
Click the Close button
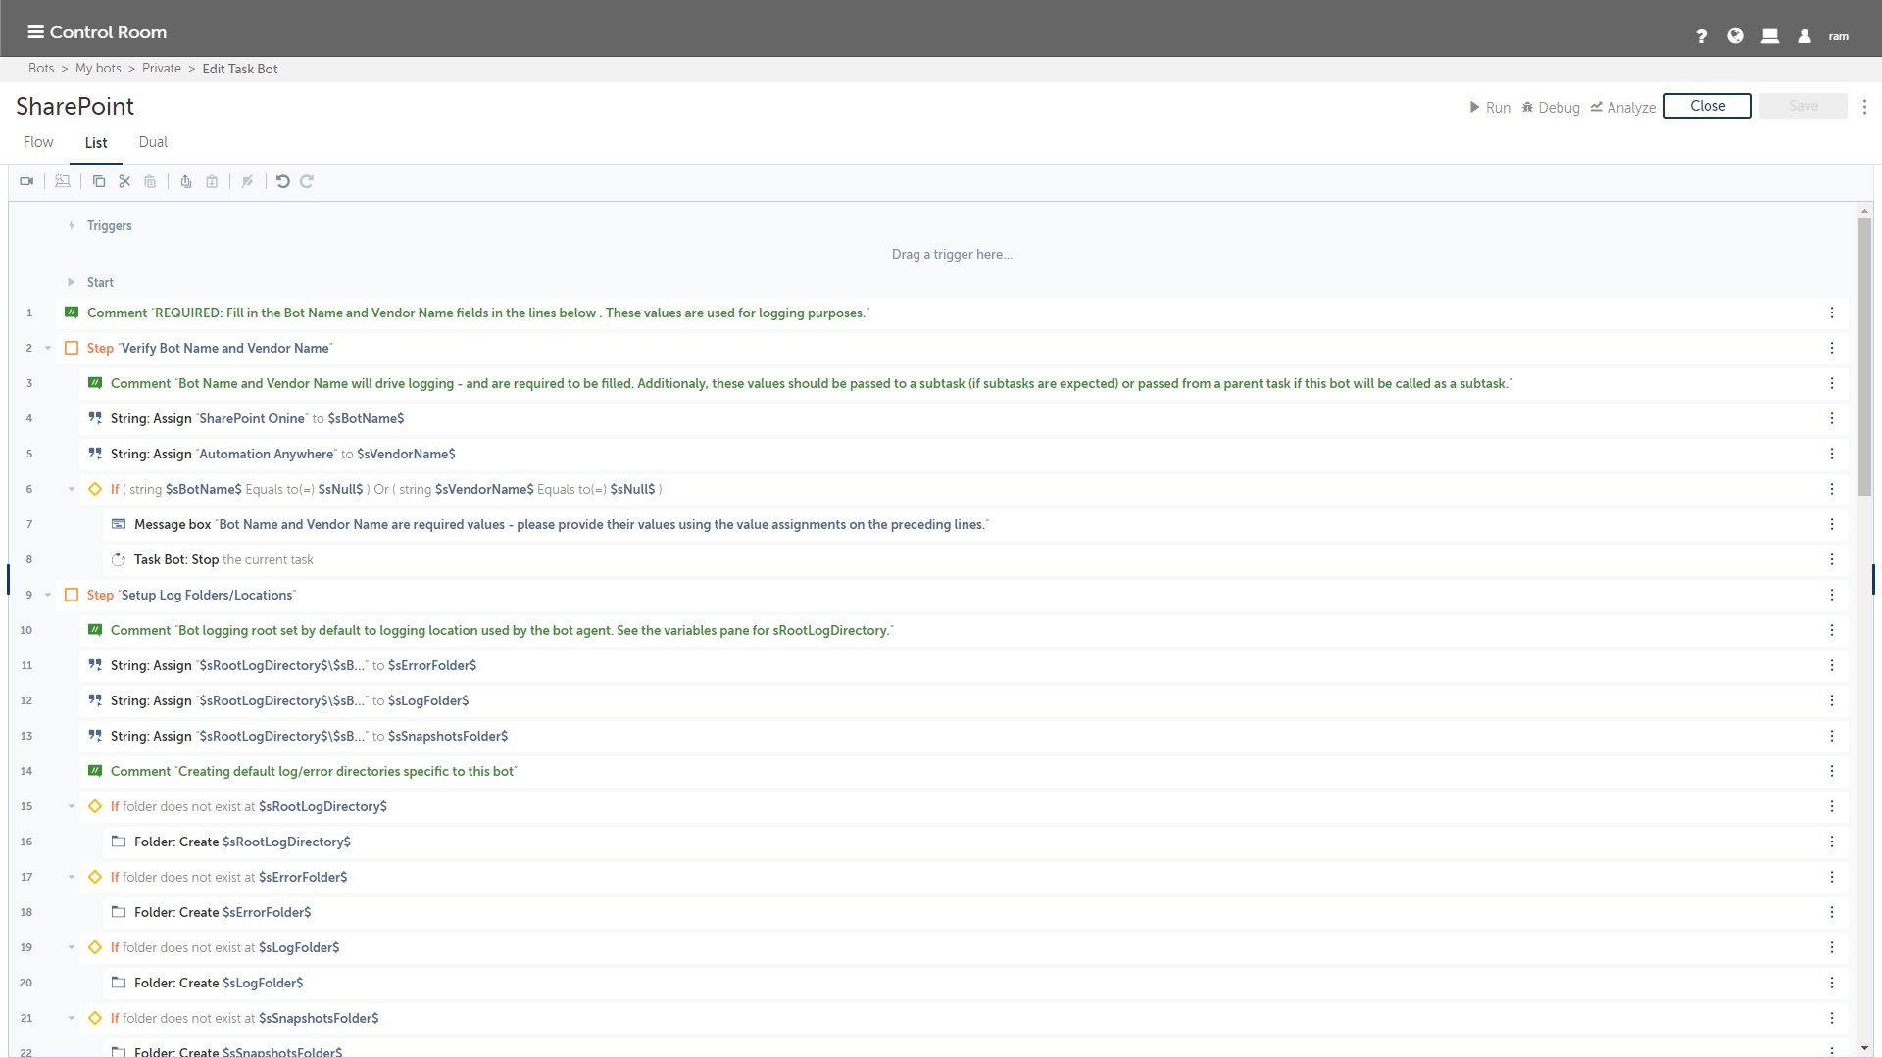tap(1707, 106)
